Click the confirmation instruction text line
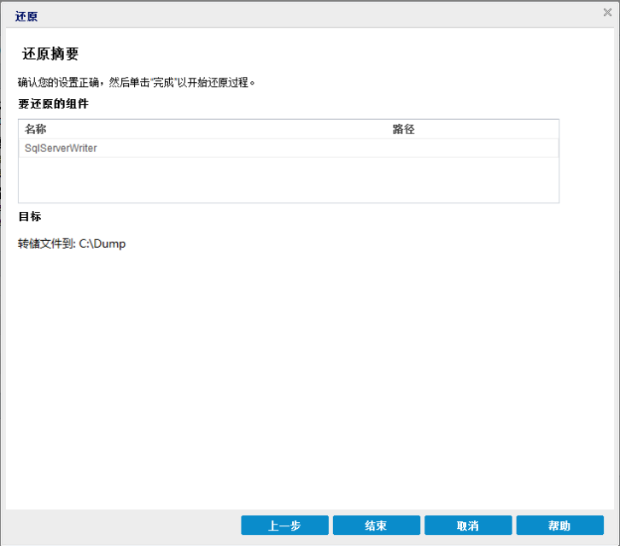 click(137, 83)
